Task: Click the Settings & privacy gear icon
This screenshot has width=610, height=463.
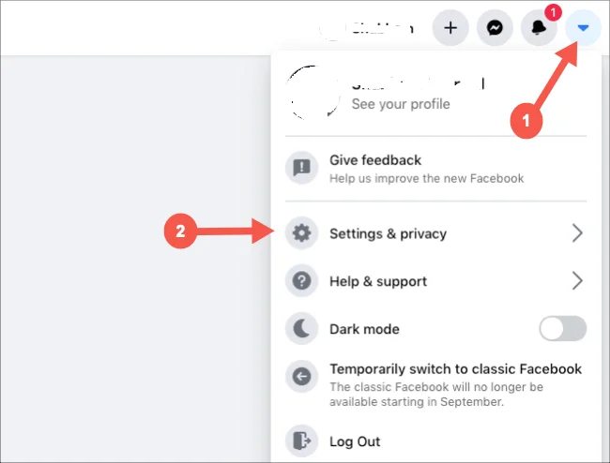Action: click(301, 234)
